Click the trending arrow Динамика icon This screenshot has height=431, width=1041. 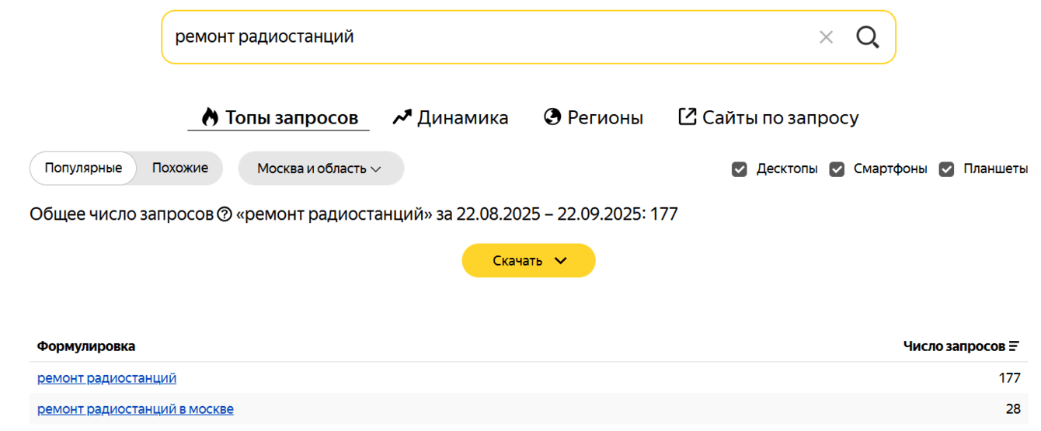tap(402, 117)
